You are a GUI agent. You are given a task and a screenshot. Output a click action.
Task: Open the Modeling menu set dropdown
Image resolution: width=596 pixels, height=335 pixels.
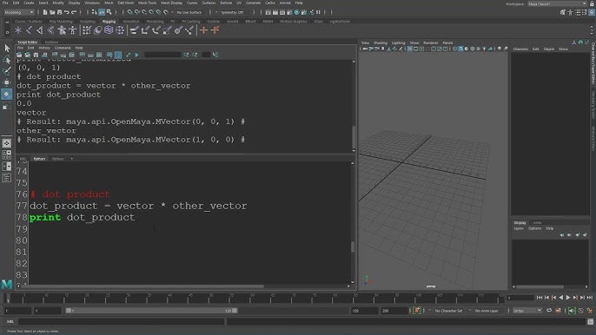pos(18,12)
